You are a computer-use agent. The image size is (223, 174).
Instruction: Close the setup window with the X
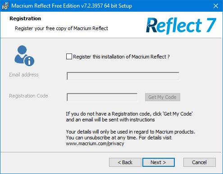click(x=216, y=6)
